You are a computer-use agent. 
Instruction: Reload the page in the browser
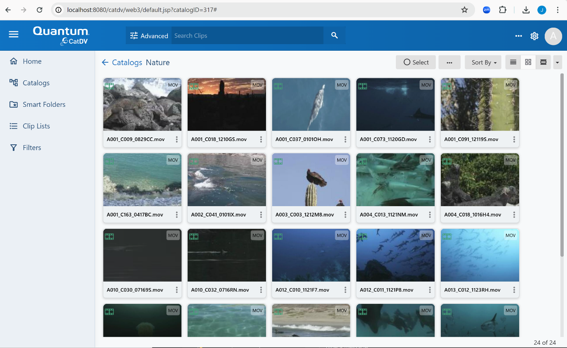[39, 10]
